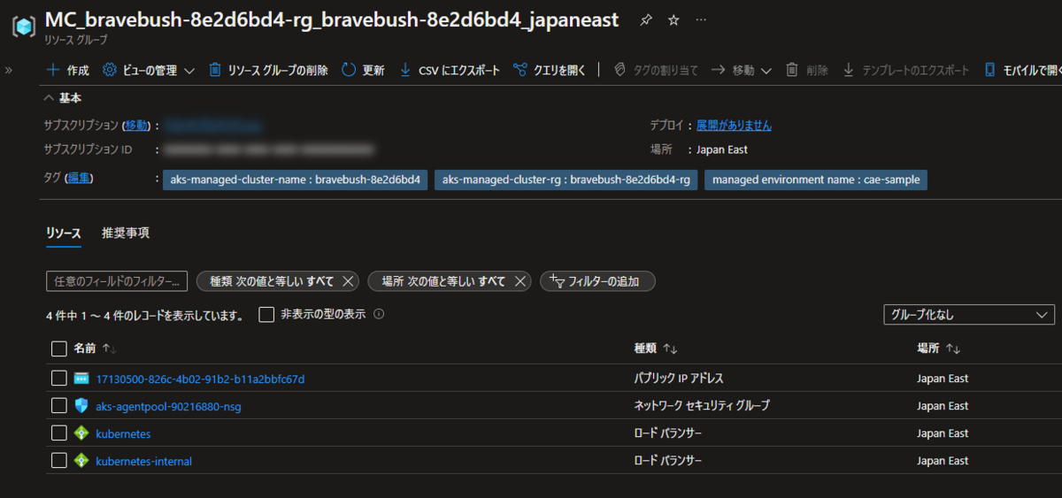Click タグの割り当て in the toolbar
The image size is (1062, 498).
[x=656, y=70]
